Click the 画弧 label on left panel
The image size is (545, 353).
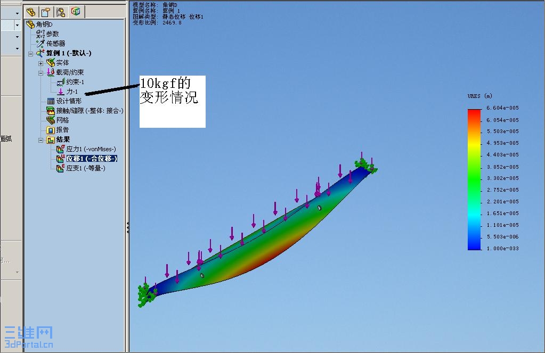[6, 139]
